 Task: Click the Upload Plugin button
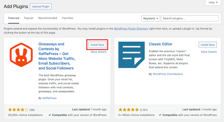click(41, 6)
